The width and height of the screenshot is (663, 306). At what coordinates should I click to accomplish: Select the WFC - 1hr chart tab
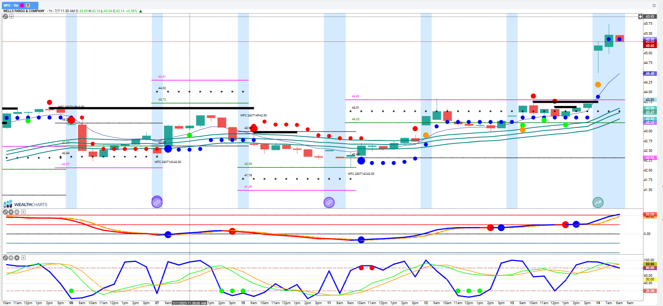click(x=20, y=5)
